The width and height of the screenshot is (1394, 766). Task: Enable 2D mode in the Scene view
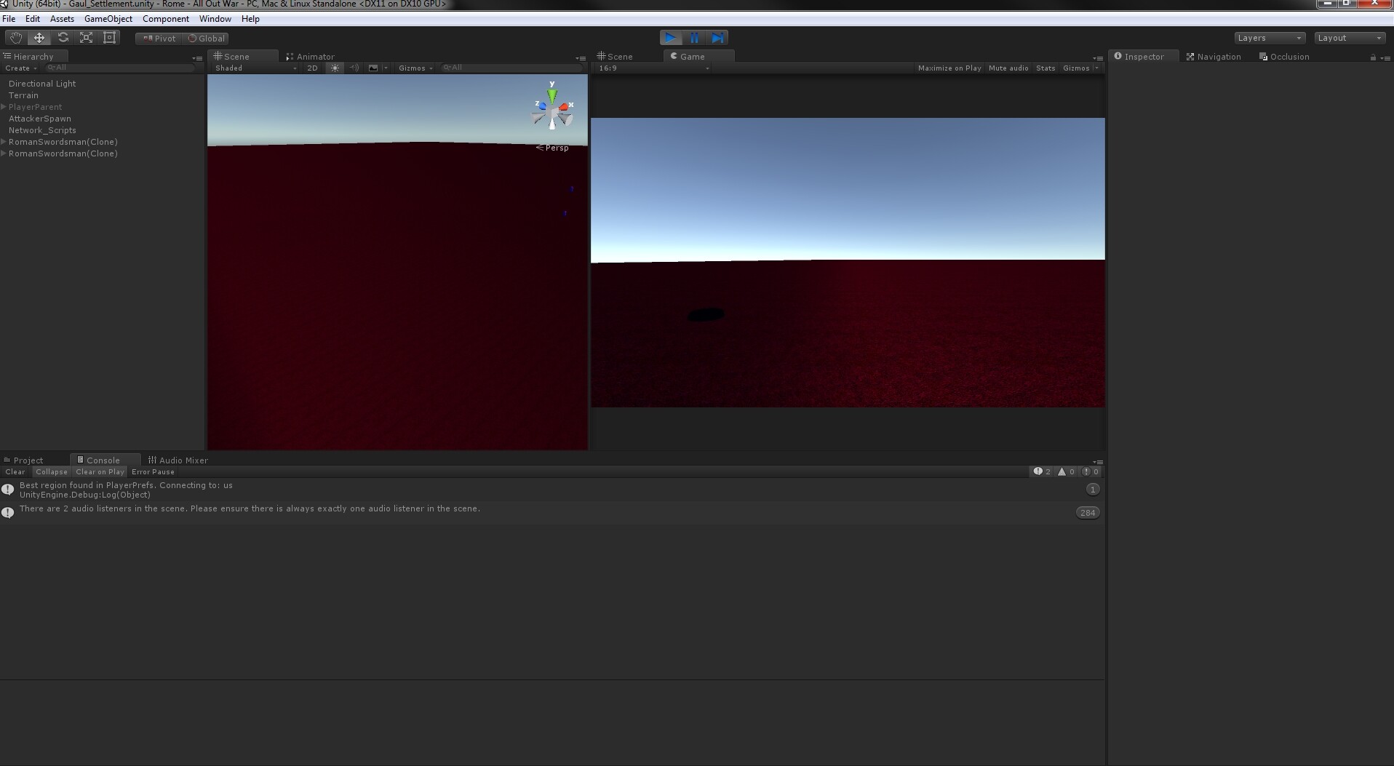(x=312, y=68)
